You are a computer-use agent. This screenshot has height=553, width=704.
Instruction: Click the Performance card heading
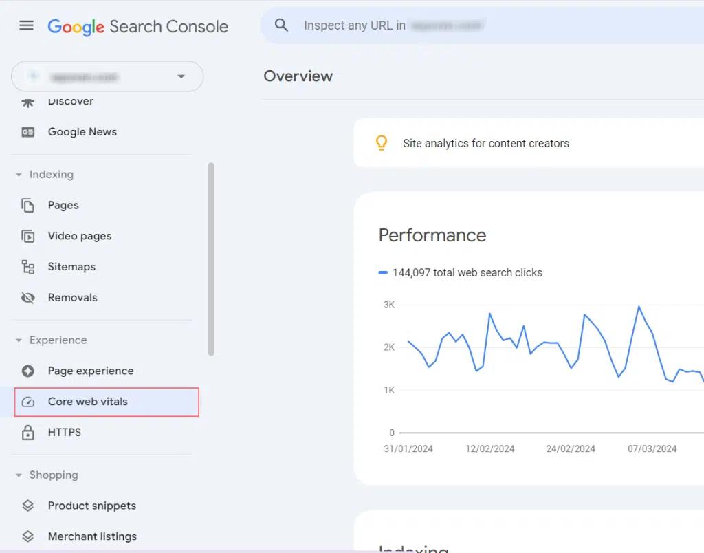pos(432,235)
